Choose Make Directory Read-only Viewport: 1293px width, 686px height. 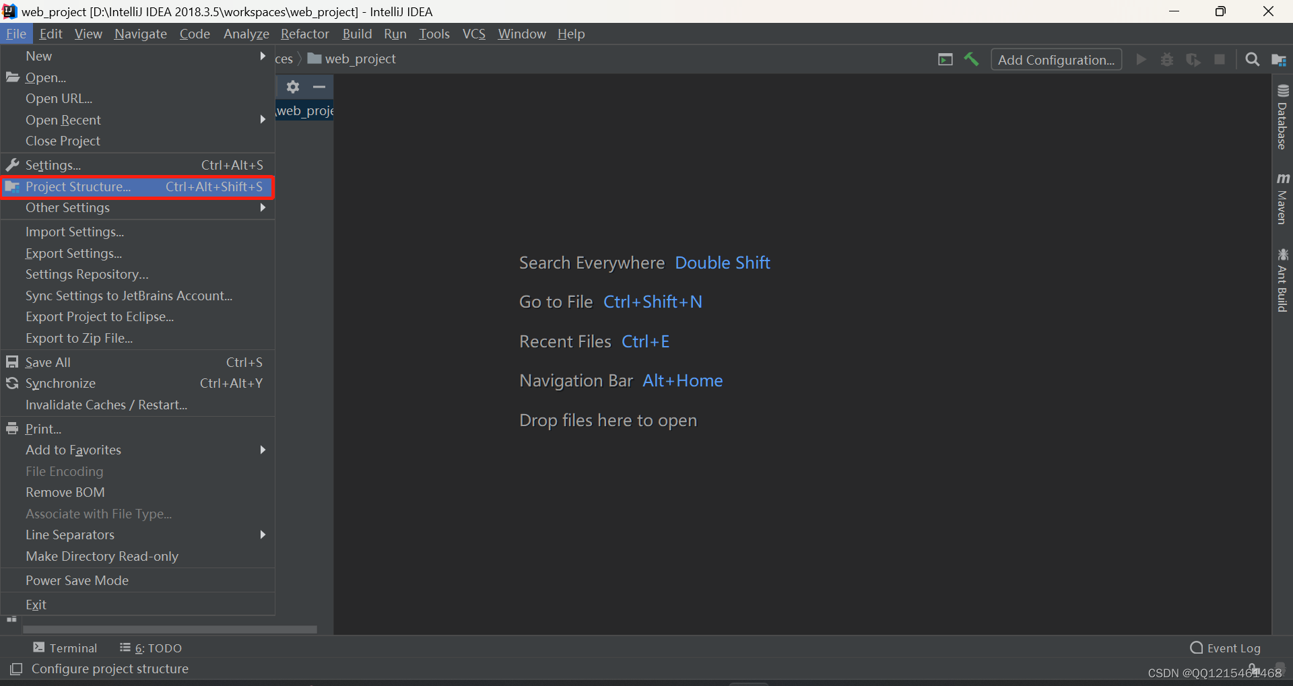click(x=137, y=556)
